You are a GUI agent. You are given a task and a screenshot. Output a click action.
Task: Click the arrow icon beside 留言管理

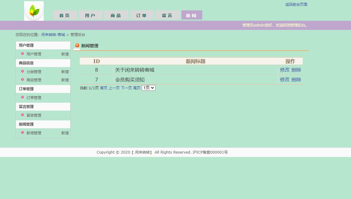(x=22, y=115)
